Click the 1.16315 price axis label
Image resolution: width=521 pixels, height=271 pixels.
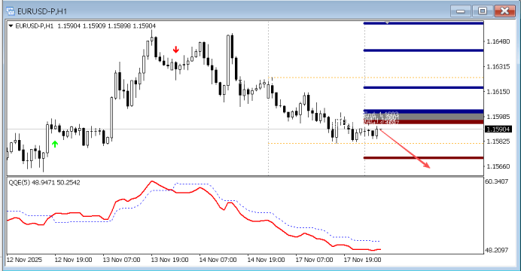498,67
